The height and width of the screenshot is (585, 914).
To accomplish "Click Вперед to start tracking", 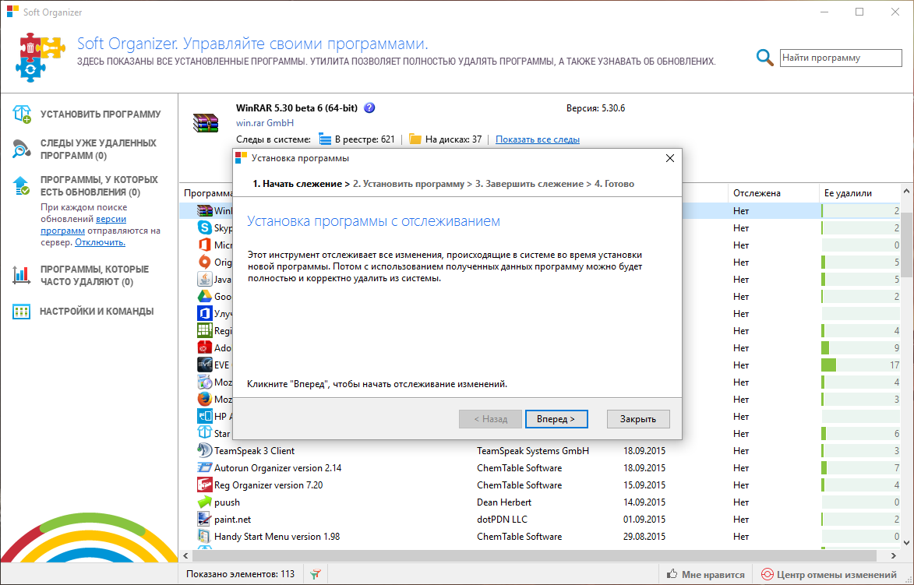I will pos(556,419).
